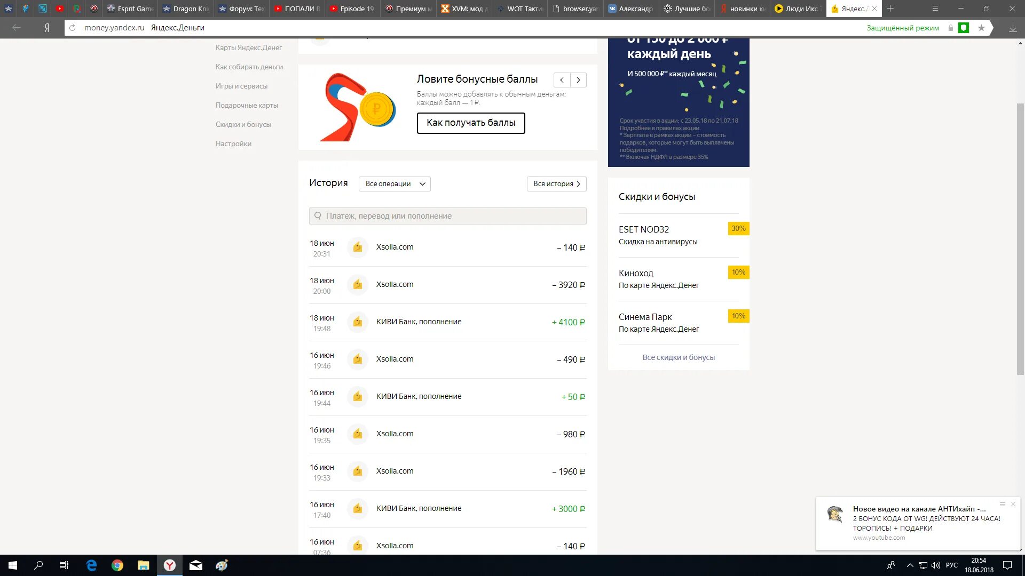Open sidebar 'Настройки'
Screen dimensions: 1025x576
coord(233,144)
